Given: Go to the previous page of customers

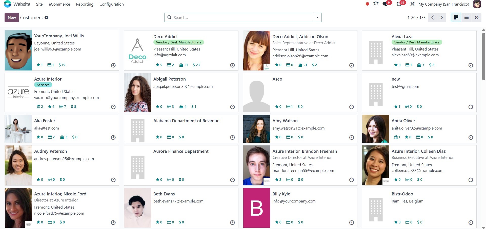Looking at the screenshot, I should (433, 17).
